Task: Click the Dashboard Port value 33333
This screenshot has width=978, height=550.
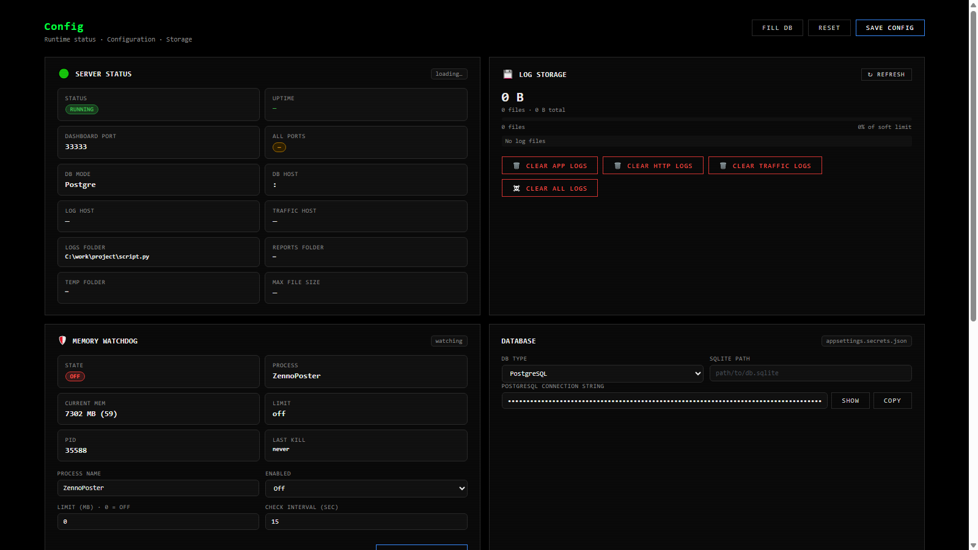Action: pyautogui.click(x=76, y=147)
